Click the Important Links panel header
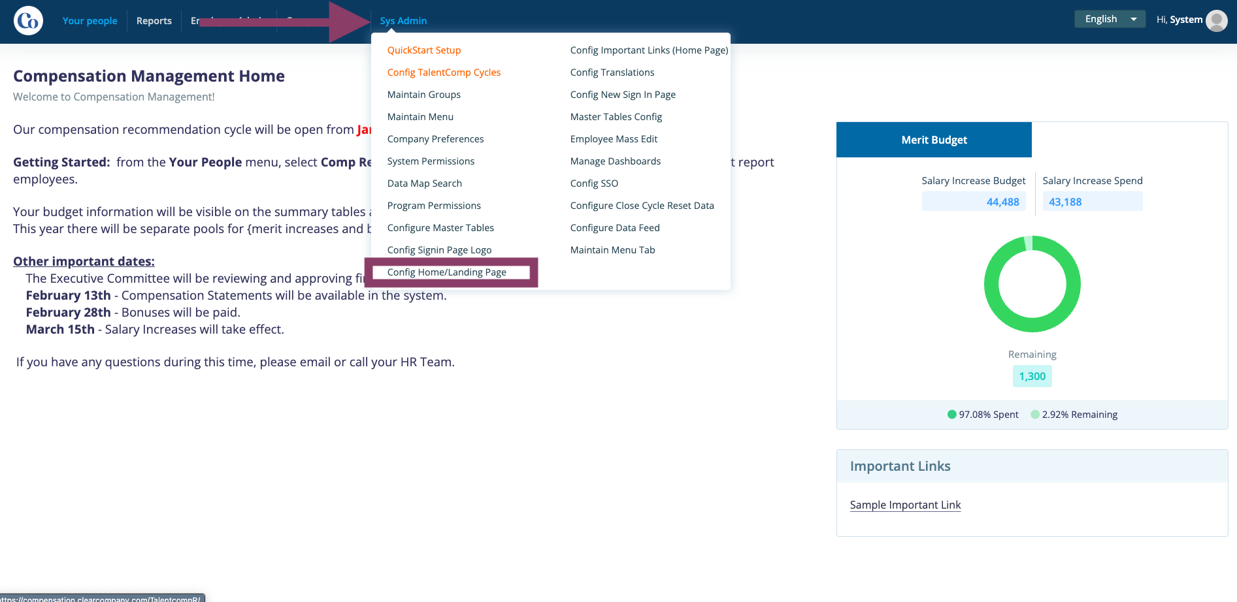Image resolution: width=1237 pixels, height=602 pixels. [1032, 466]
